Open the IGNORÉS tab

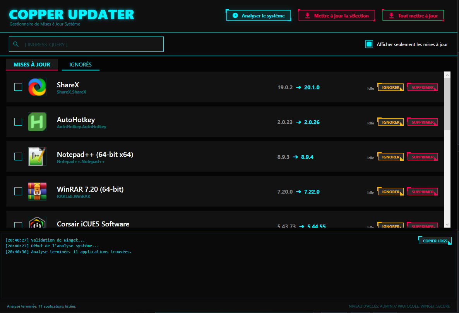point(80,65)
